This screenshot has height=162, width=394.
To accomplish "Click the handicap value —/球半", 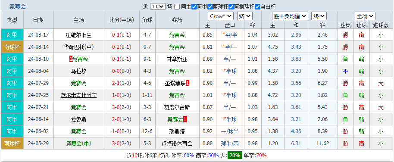I will click(x=230, y=131).
